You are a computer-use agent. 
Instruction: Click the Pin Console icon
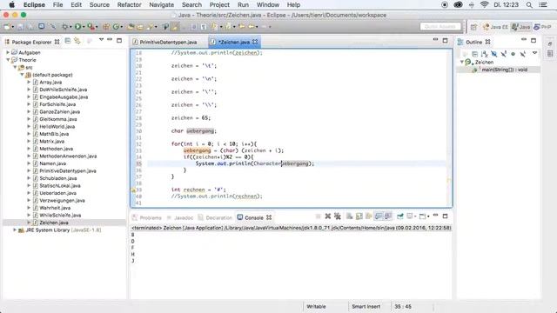pos(400,216)
